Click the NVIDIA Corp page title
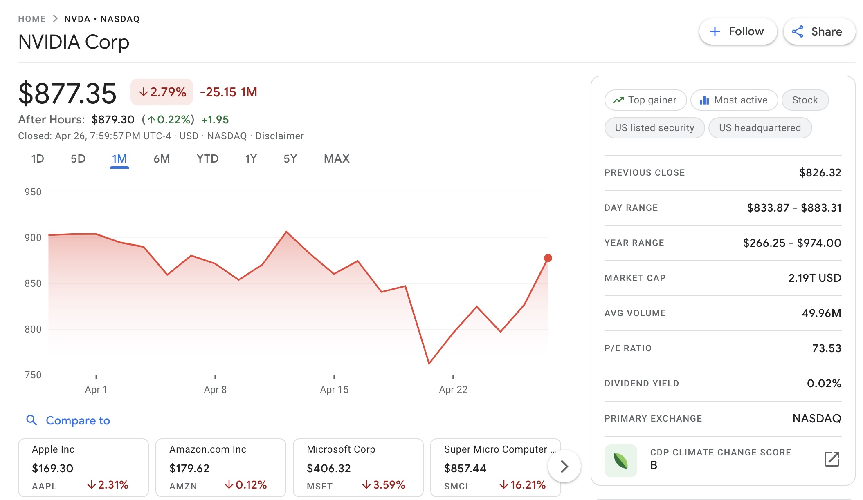Screen dimensions: 863x500 pos(74,42)
